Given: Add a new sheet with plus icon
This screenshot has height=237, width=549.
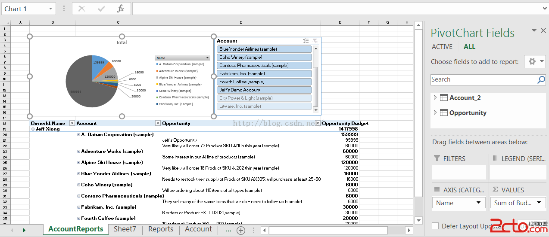Looking at the screenshot, I should tap(241, 230).
